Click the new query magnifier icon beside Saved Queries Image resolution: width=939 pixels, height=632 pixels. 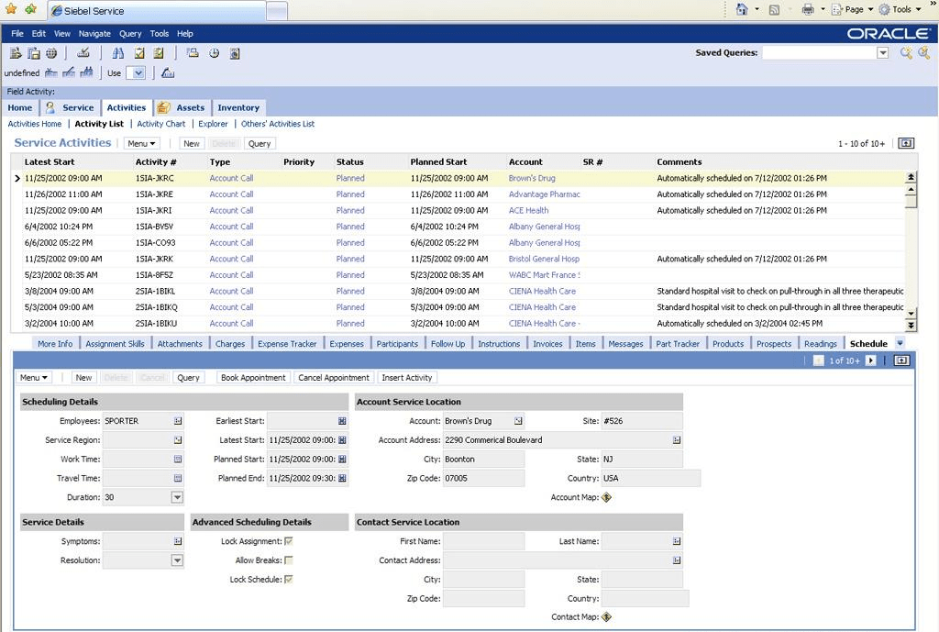point(906,52)
